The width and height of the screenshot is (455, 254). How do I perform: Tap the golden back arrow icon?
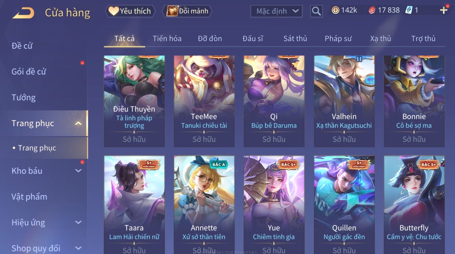point(23,13)
